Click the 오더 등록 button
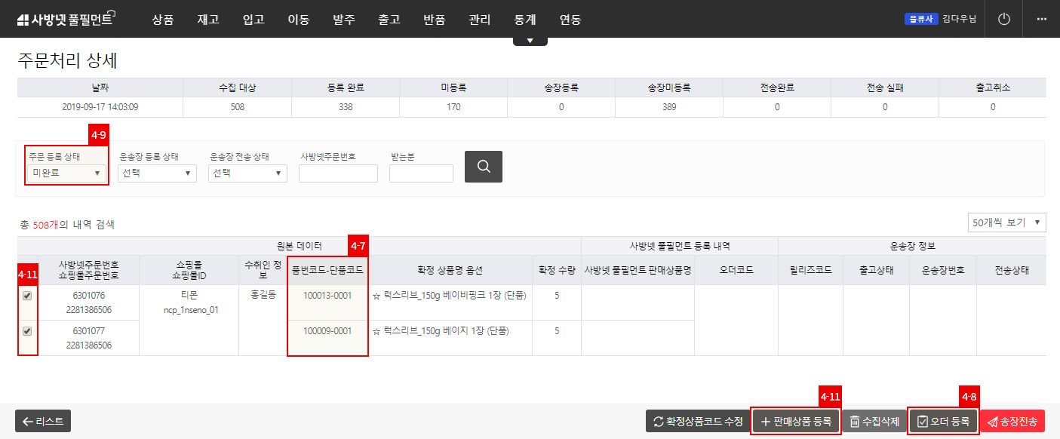 (944, 421)
